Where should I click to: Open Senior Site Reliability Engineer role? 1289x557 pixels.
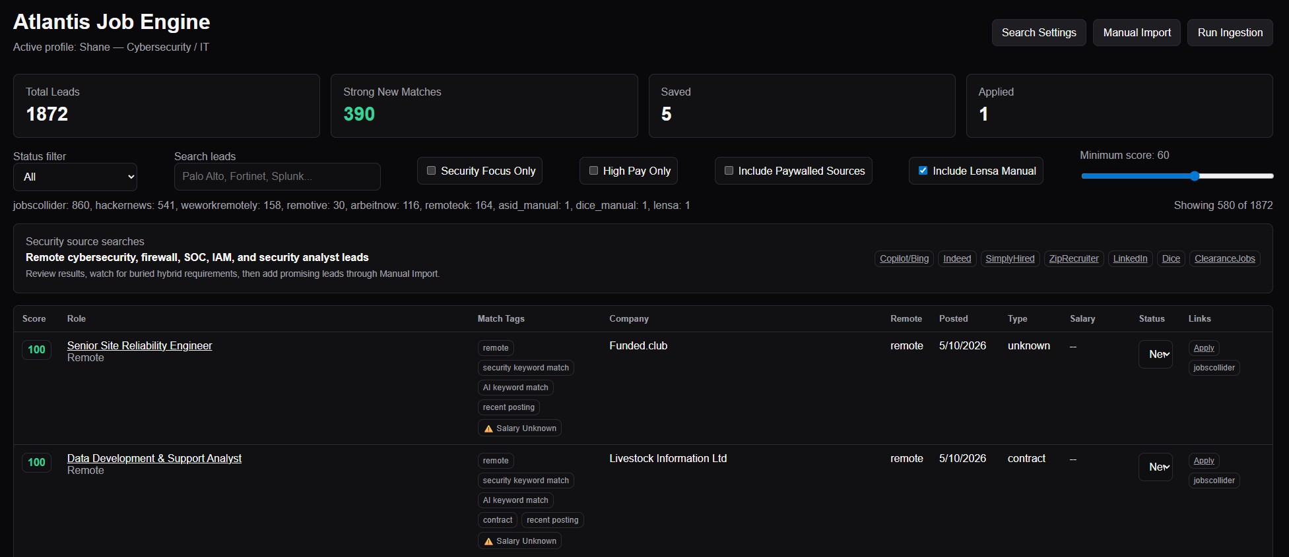pyautogui.click(x=139, y=345)
